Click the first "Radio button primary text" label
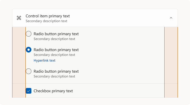The width and height of the screenshot is (190, 105). [x=56, y=34]
